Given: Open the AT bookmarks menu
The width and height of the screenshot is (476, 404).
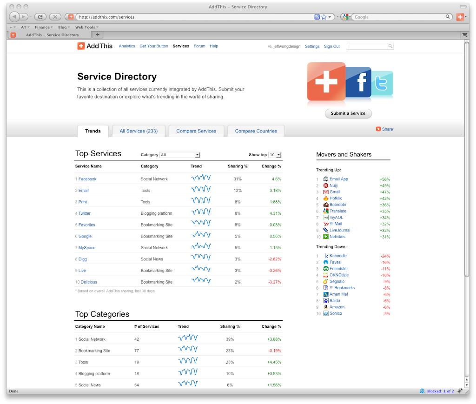Looking at the screenshot, I should (x=25, y=27).
